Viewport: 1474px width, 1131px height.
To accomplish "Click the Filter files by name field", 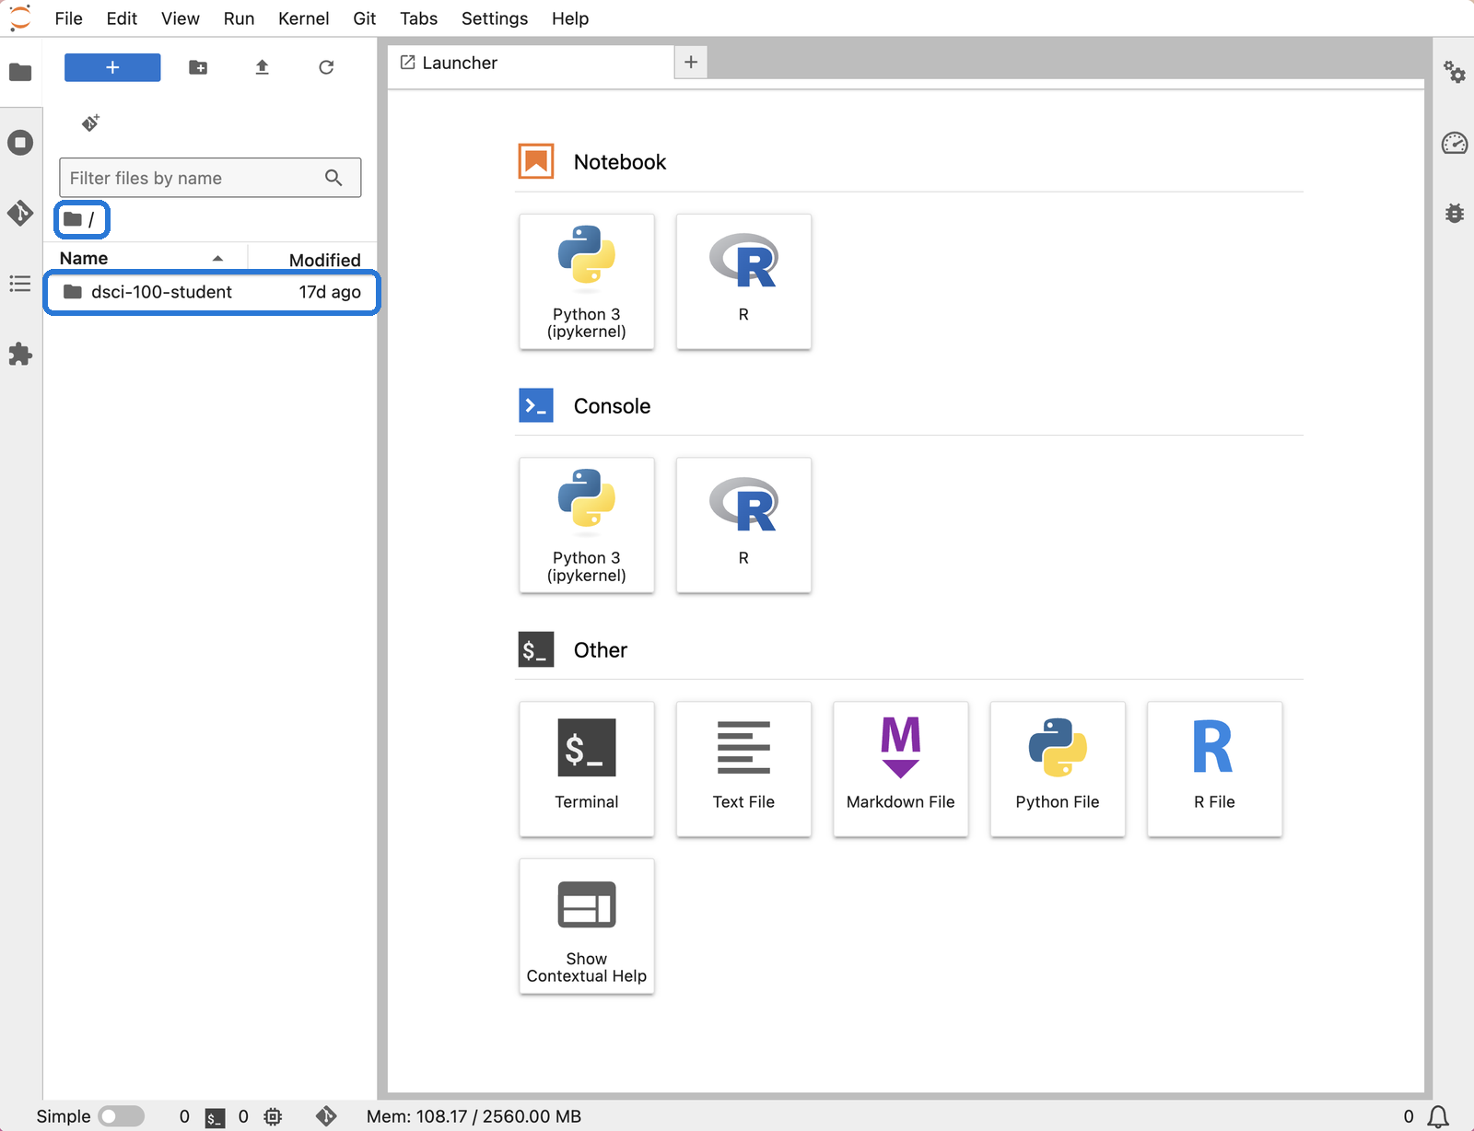I will coord(210,178).
